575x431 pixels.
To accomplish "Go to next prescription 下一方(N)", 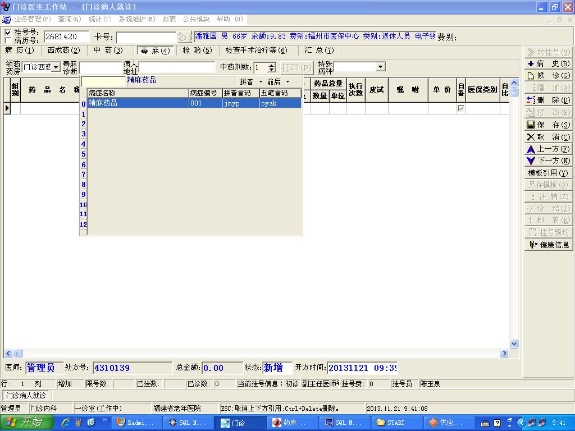I will click(x=549, y=161).
